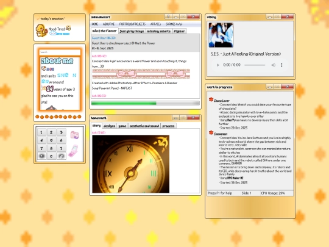Image resolution: width=329 pixels, height=247 pixels.
Task: Mute the audio with the speaker icon
Action: [x=273, y=65]
